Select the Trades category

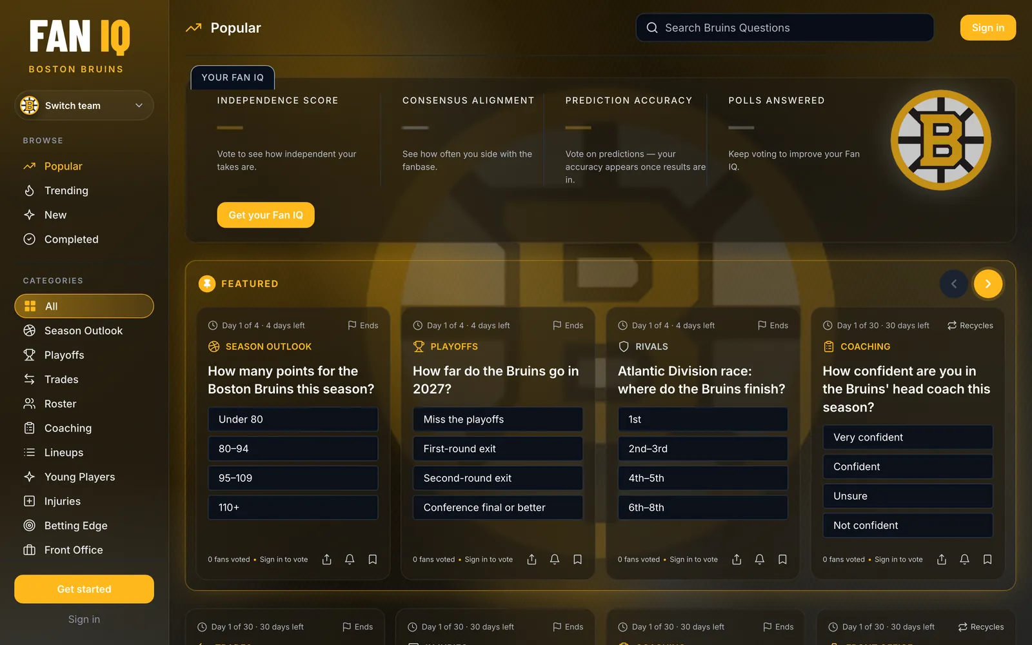tap(84, 379)
